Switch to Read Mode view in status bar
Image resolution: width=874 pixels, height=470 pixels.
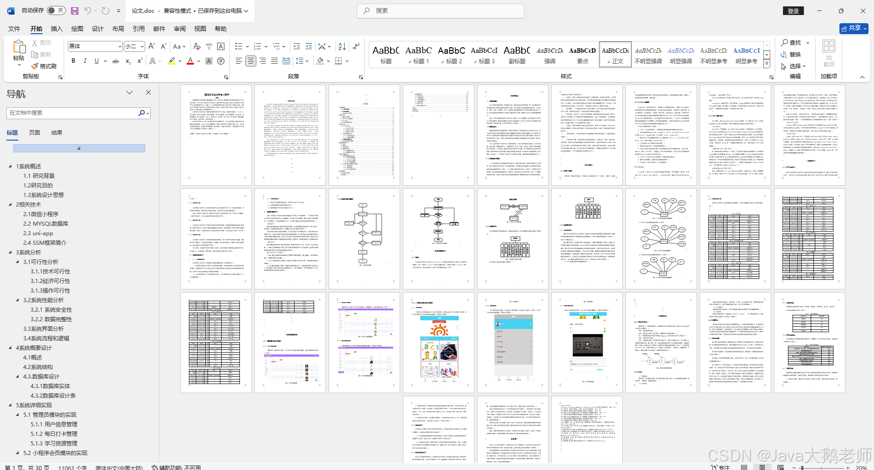click(744, 467)
